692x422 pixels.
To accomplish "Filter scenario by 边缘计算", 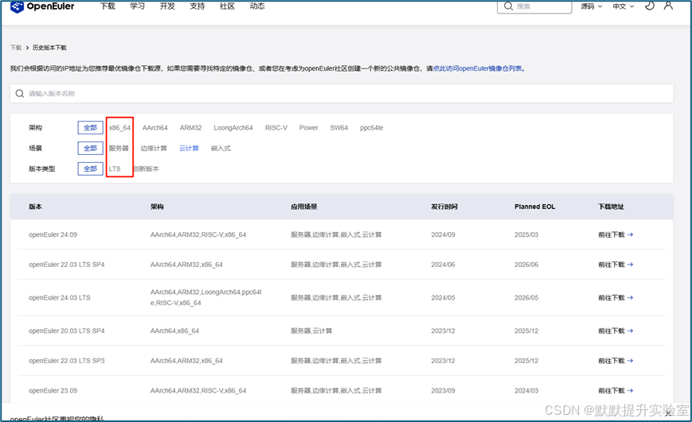I will 154,148.
